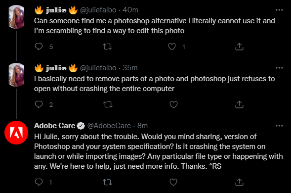Like julie's tweet with 1 like
This screenshot has height=193, width=291.
[x=172, y=47]
